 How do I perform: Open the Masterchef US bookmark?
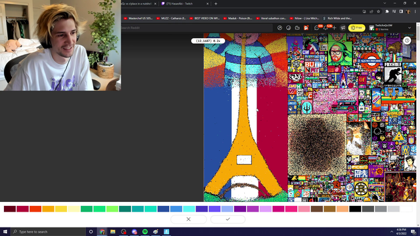coord(138,18)
